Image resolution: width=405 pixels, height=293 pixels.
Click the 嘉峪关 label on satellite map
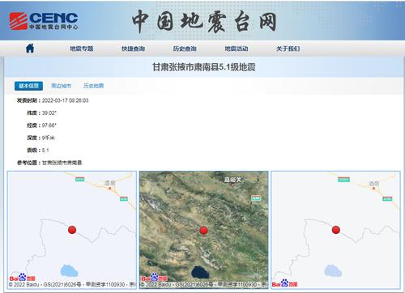click(232, 179)
